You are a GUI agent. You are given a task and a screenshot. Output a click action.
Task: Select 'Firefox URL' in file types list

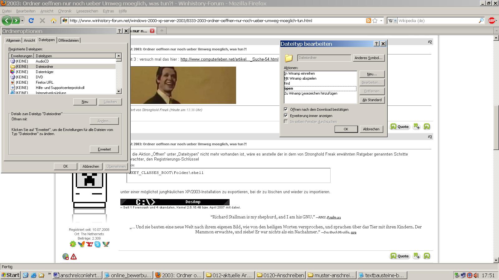(44, 82)
